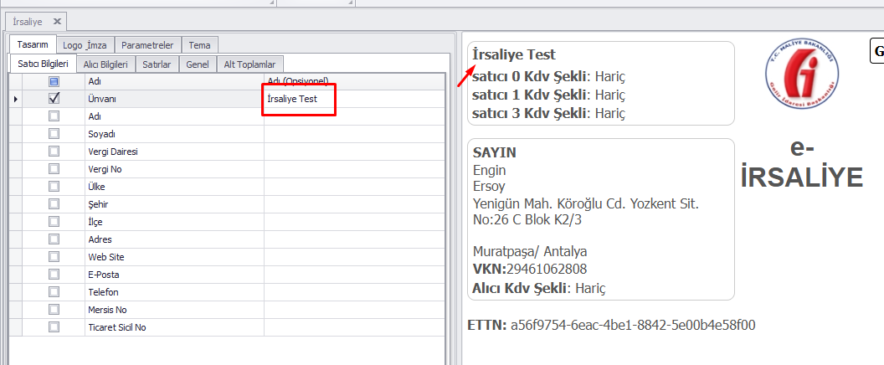Close the İrsaliye document tab
This screenshot has height=365, width=884.
point(57,20)
